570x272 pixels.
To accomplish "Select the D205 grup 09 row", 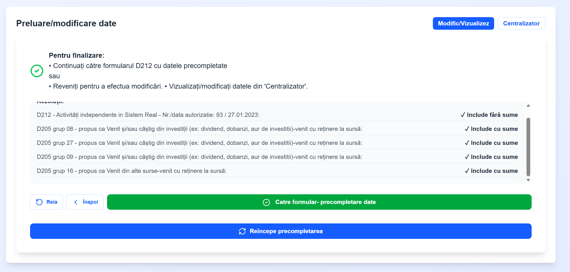I will 277,157.
